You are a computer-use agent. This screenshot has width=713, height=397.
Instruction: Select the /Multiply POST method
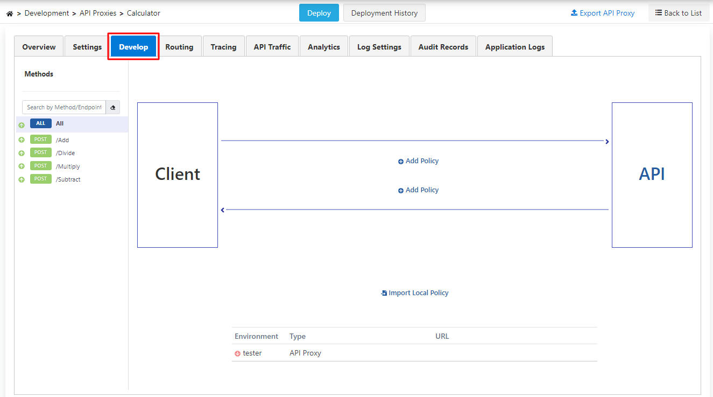pos(67,166)
